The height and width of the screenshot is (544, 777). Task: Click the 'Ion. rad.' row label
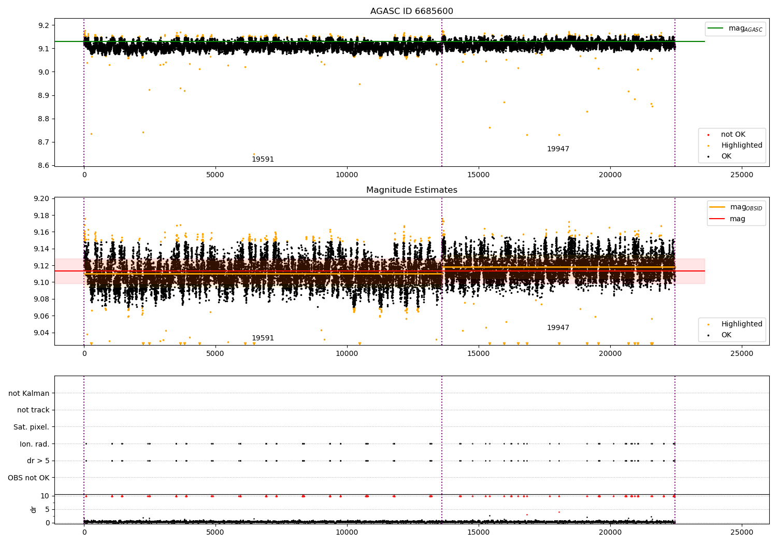point(35,444)
